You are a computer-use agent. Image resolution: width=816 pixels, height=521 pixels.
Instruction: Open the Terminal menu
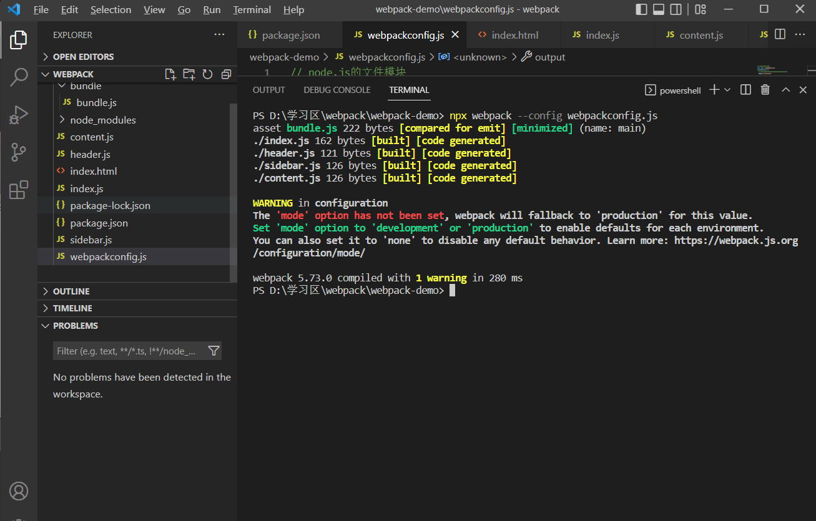[x=252, y=10]
